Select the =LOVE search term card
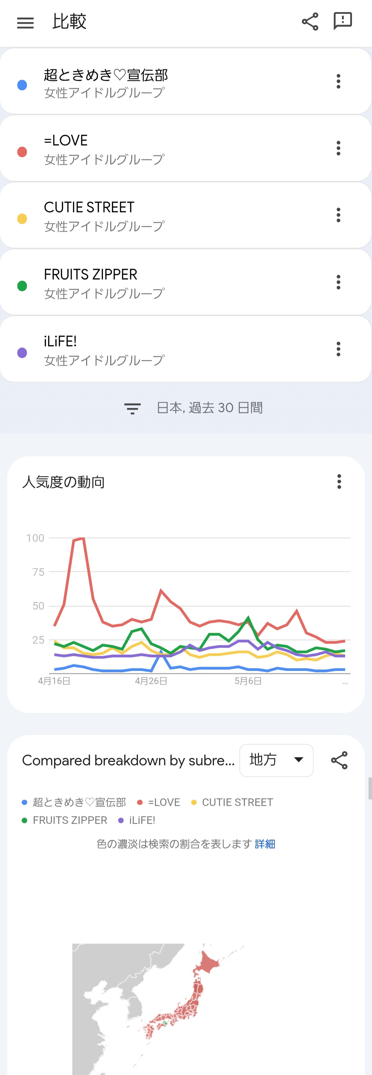The image size is (372, 1075). [x=186, y=148]
